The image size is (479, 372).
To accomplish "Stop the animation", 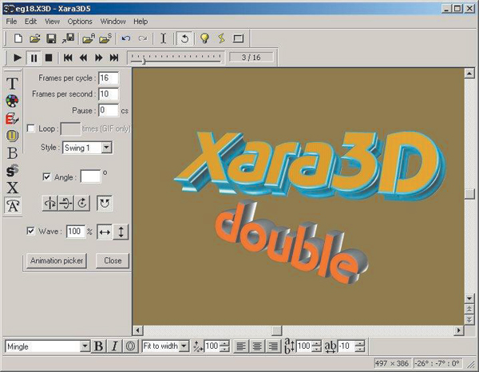I will tap(49, 57).
